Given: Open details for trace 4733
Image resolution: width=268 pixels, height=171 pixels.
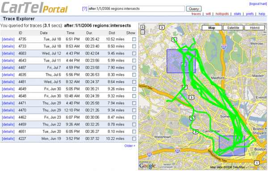Looking at the screenshot, I should click(x=8, y=46).
